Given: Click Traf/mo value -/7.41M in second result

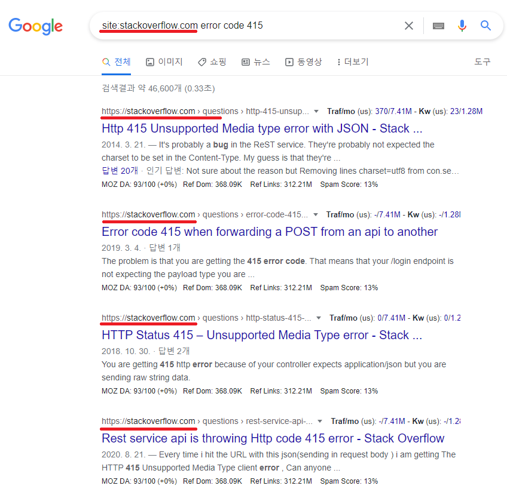Looking at the screenshot, I should coord(387,215).
